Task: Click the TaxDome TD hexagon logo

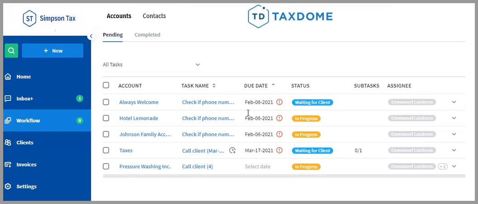Action: click(x=259, y=16)
